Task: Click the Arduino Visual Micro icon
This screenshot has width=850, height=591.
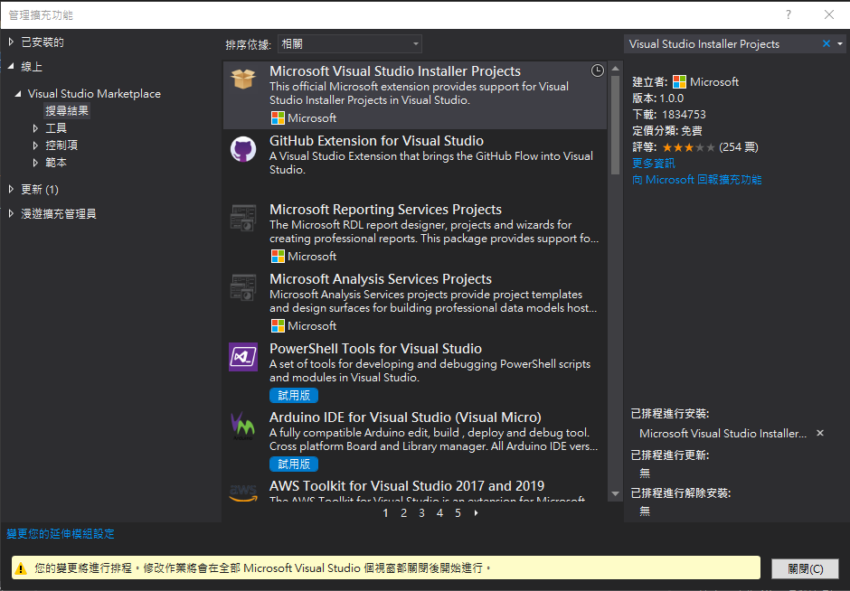Action: (x=243, y=426)
